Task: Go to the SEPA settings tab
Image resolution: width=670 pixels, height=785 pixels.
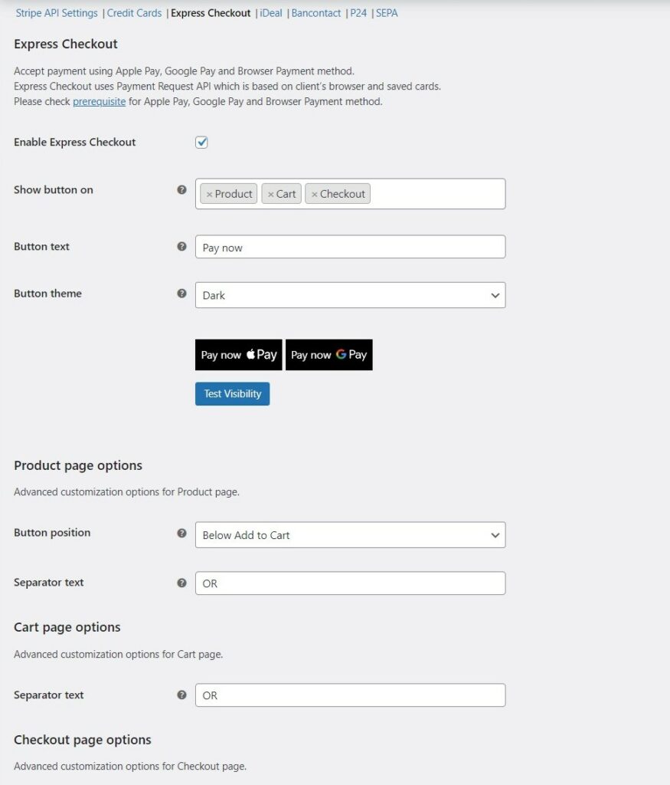Action: tap(387, 13)
